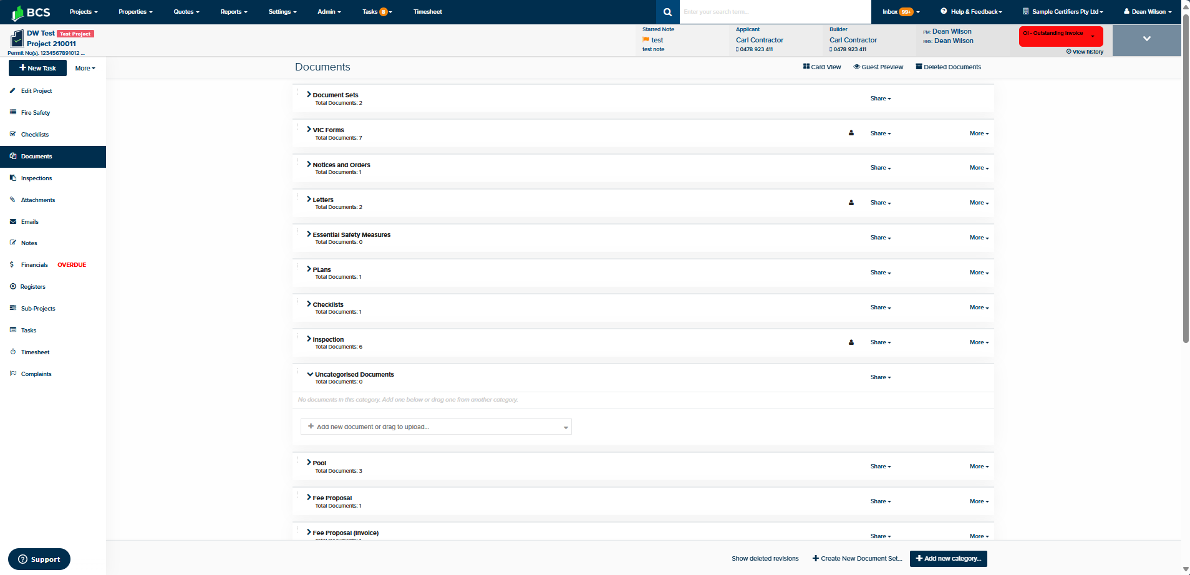Viewport: 1190px width, 575px height.
Task: Open the Reports menu
Action: point(234,12)
